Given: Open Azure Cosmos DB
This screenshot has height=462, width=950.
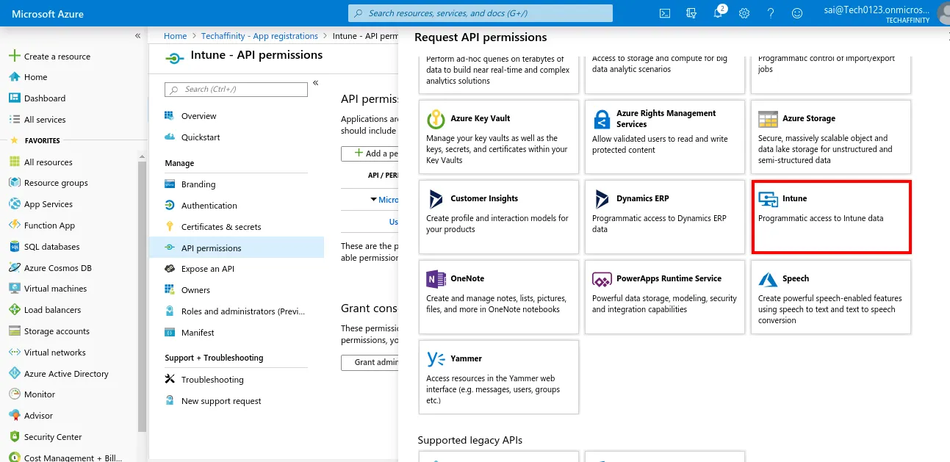Looking at the screenshot, I should tap(51, 268).
